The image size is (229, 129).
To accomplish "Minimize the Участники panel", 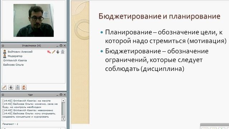I will (57, 46).
